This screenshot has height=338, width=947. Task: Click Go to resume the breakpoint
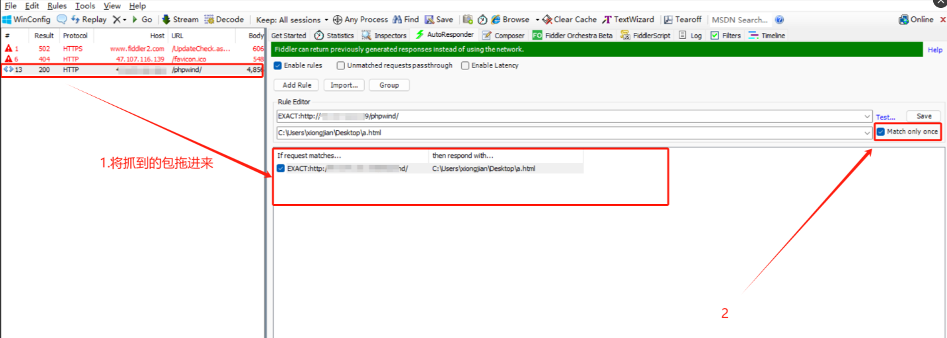tap(141, 20)
